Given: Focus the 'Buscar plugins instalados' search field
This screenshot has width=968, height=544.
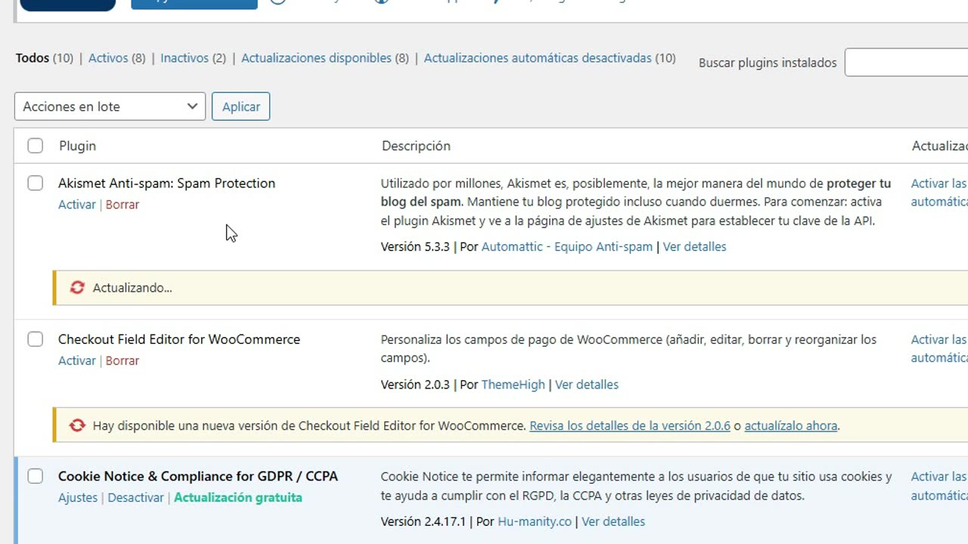Looking at the screenshot, I should coord(906,63).
